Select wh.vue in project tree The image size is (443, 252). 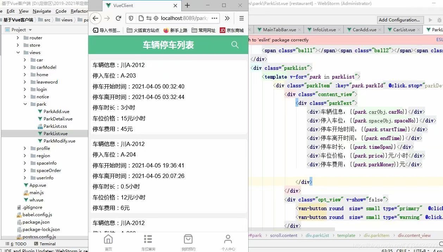pos(33,200)
